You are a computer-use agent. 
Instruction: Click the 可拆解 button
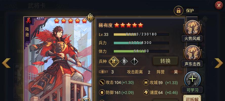tap(192, 98)
